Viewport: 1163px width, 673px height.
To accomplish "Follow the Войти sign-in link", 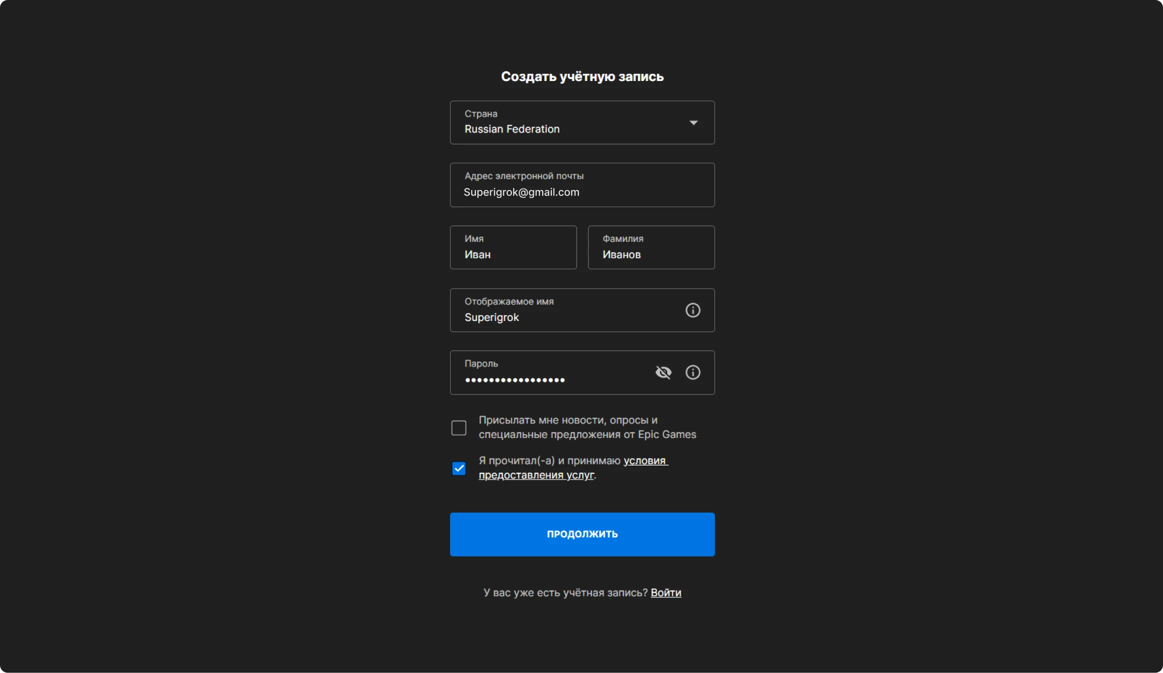I will (665, 592).
